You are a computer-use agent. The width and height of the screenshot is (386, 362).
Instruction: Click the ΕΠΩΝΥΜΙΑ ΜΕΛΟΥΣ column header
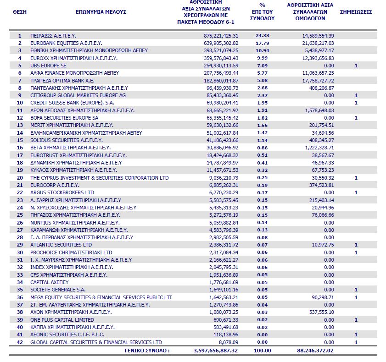tap(101, 12)
